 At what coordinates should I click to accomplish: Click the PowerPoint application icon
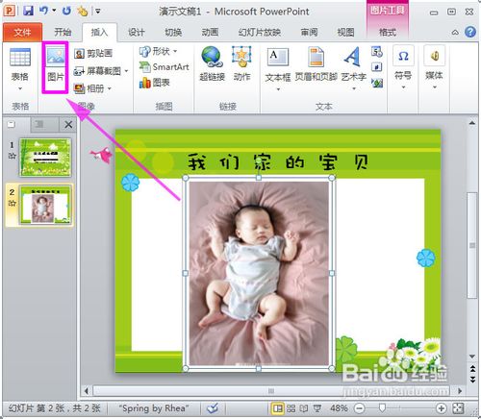point(9,11)
